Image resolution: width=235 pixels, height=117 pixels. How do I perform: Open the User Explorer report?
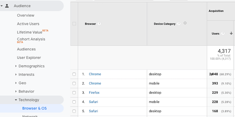29,58
